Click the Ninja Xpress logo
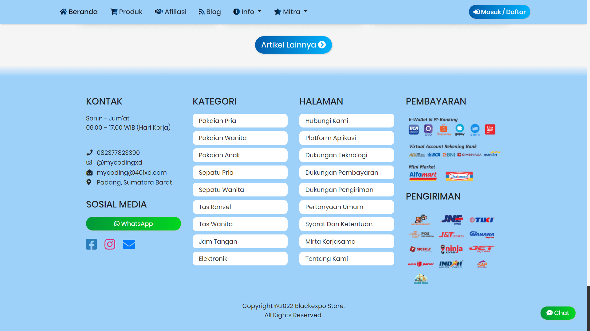This screenshot has width=590, height=331. point(451,249)
